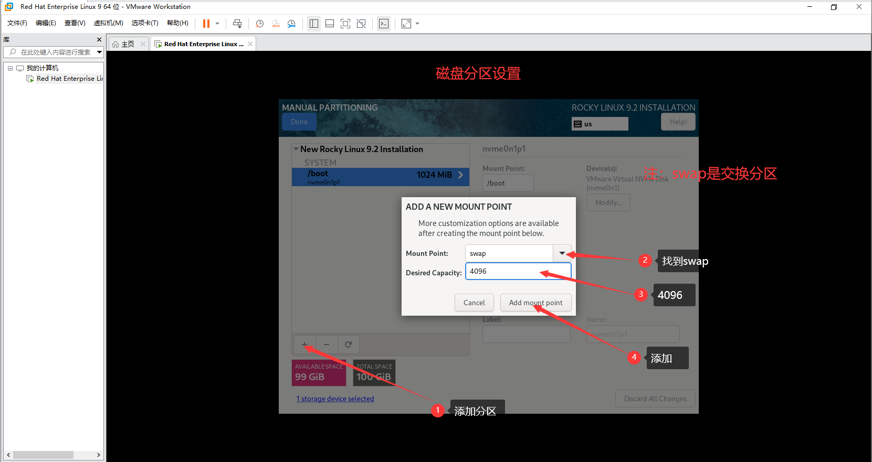Click the Modify... device button
The width and height of the screenshot is (872, 462).
click(x=608, y=203)
